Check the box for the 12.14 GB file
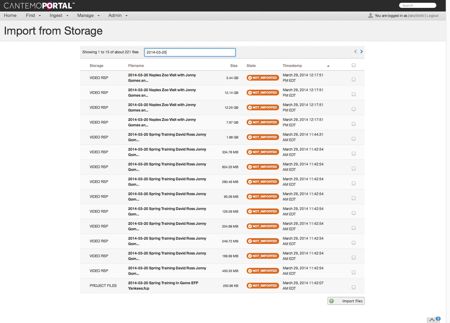Viewport: 450px width, 323px height. point(354,94)
